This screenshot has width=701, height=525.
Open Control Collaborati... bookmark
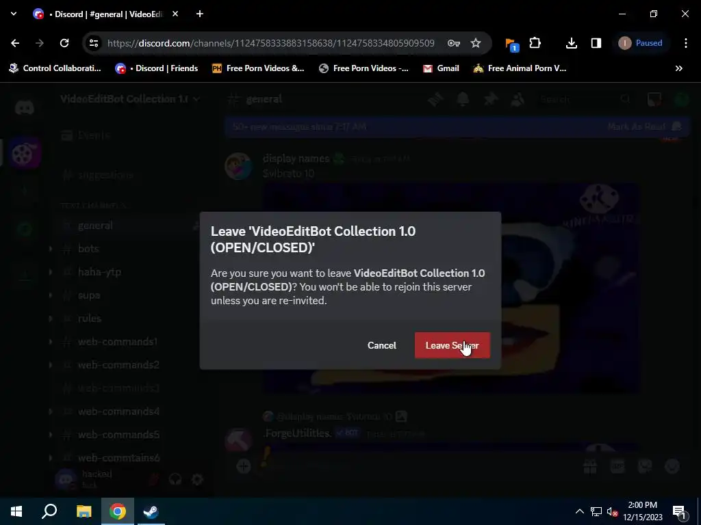coord(55,68)
